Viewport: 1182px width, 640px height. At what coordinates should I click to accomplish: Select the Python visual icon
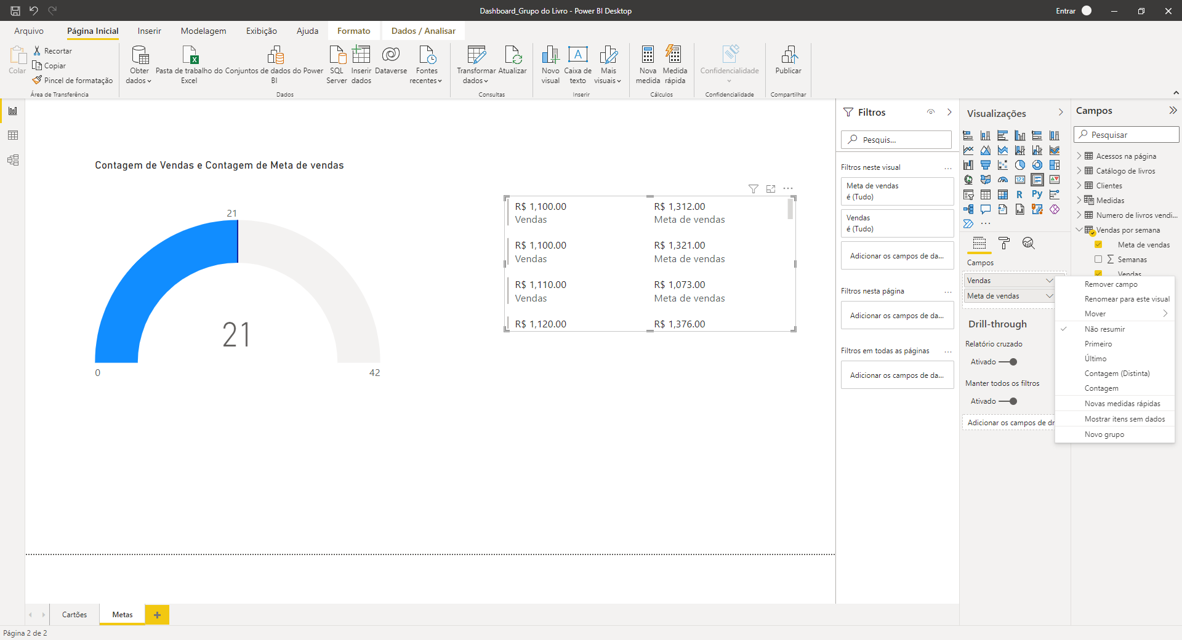tap(1037, 194)
